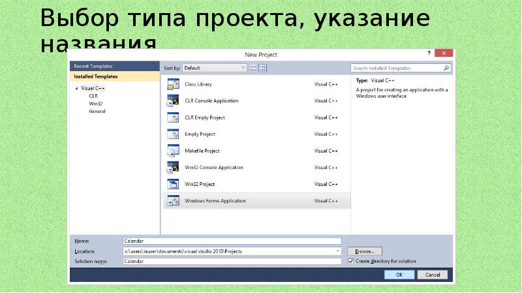Collapse the Visual C++ tree node
The width and height of the screenshot is (522, 293).
coord(76,87)
